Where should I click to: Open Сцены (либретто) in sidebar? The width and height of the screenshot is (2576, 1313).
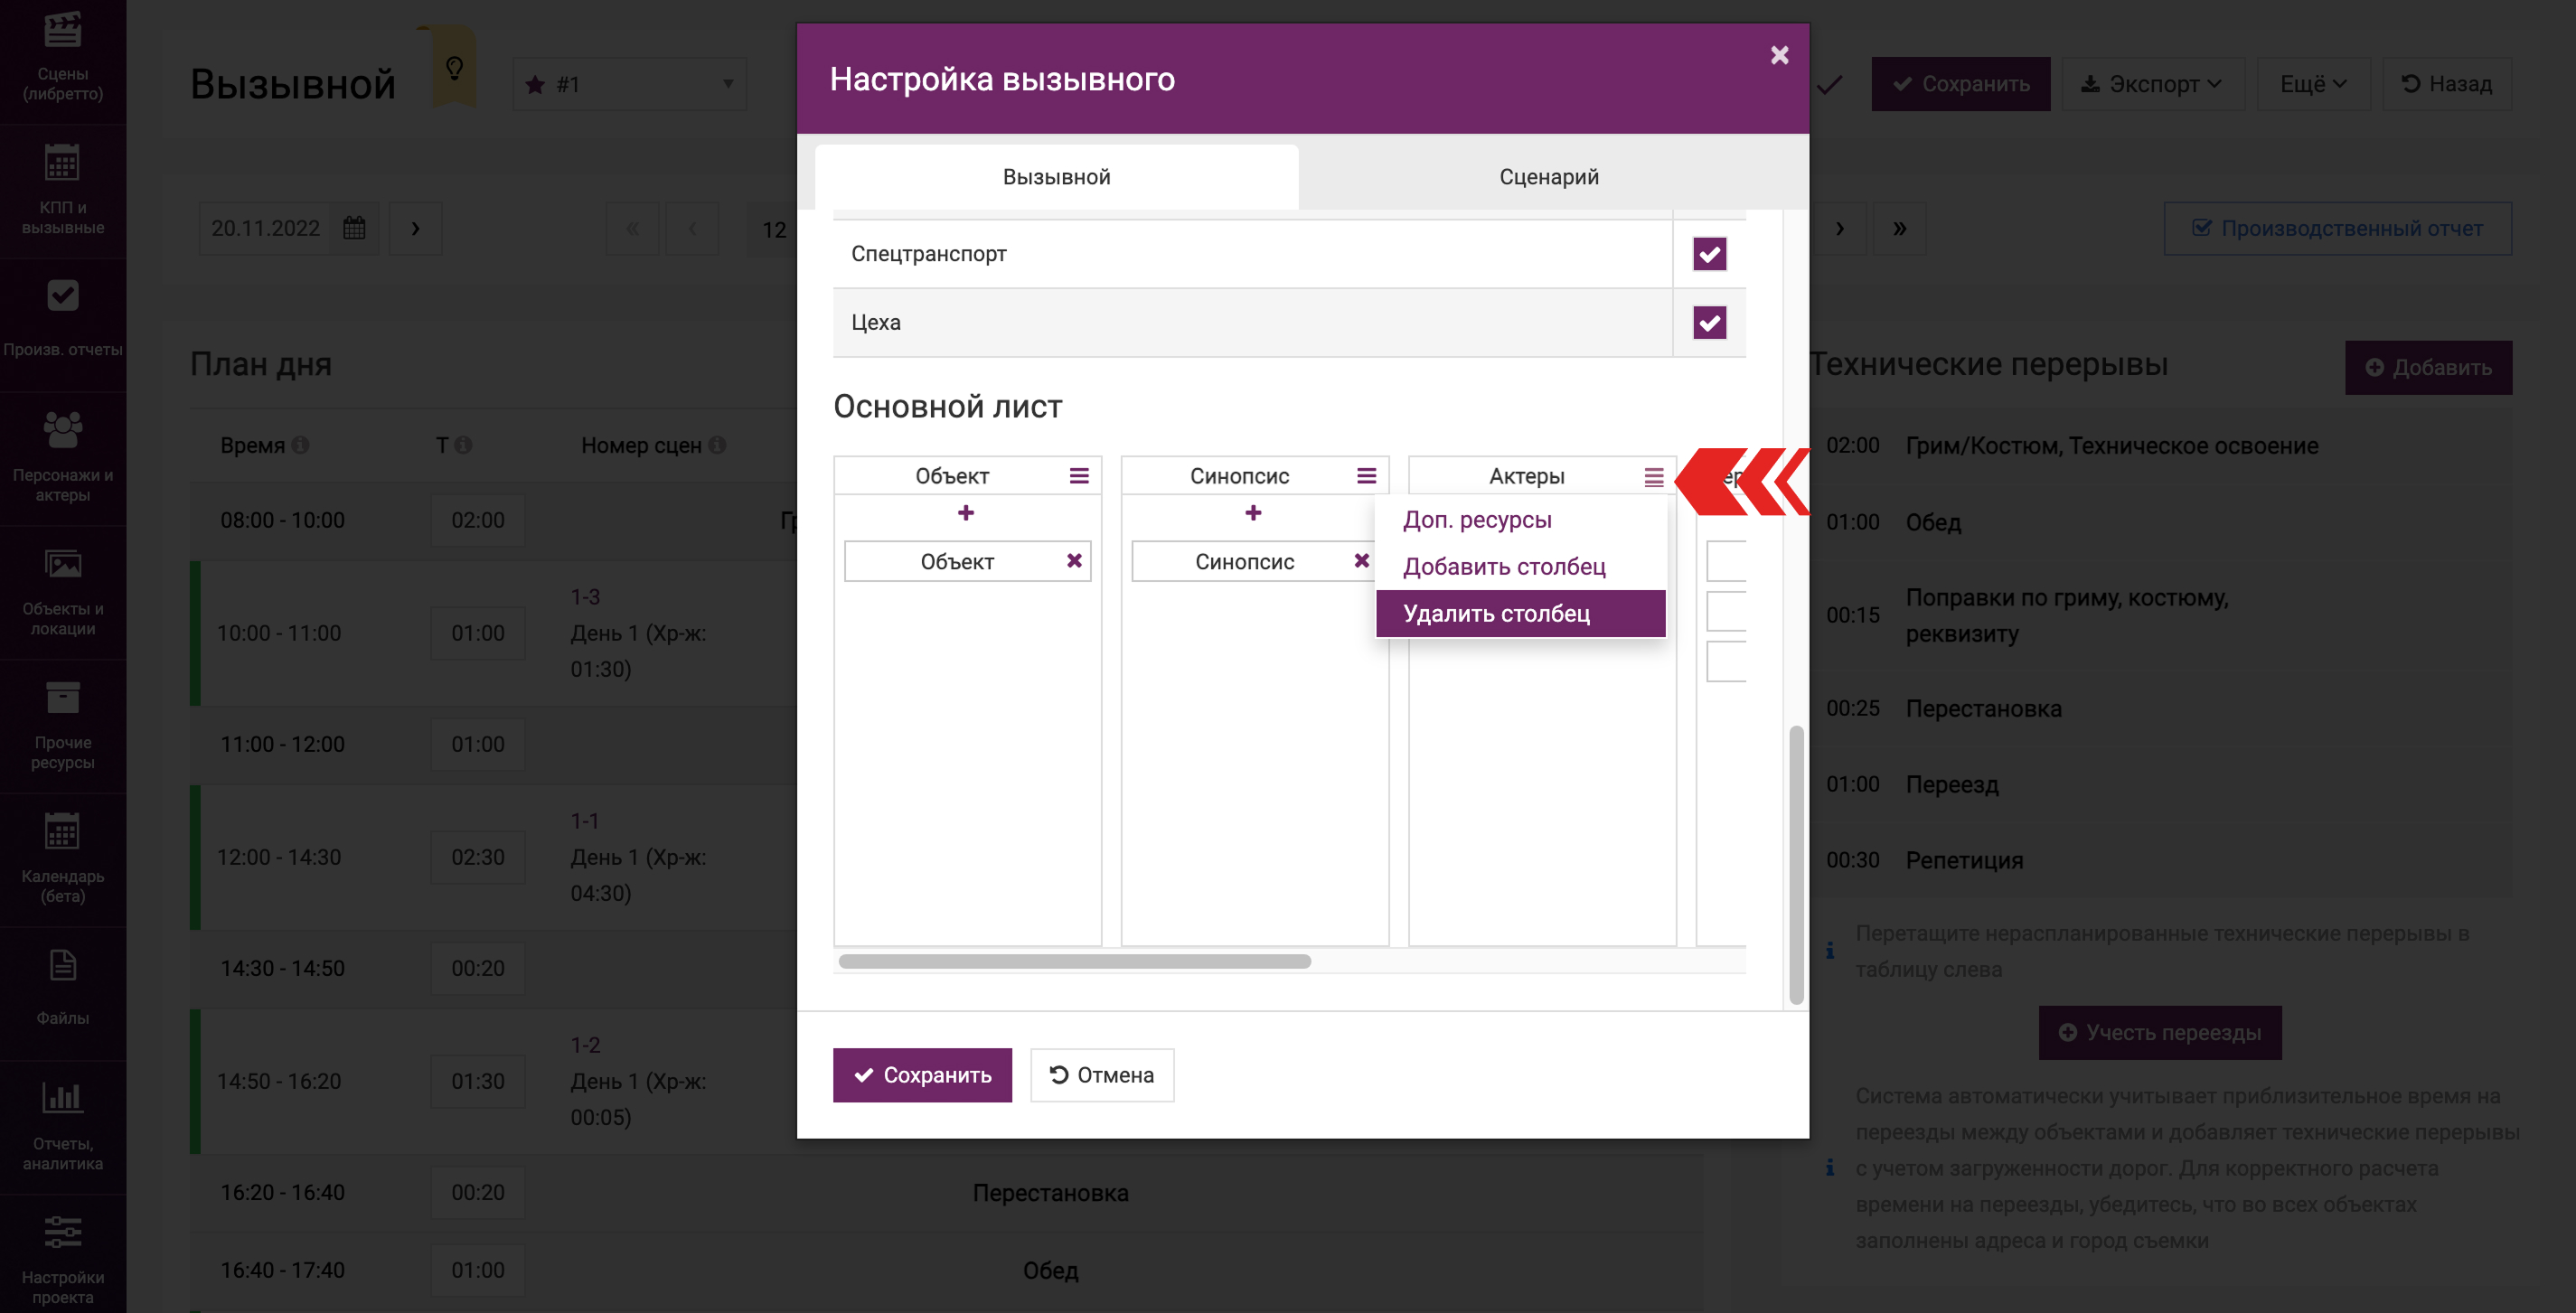63,58
